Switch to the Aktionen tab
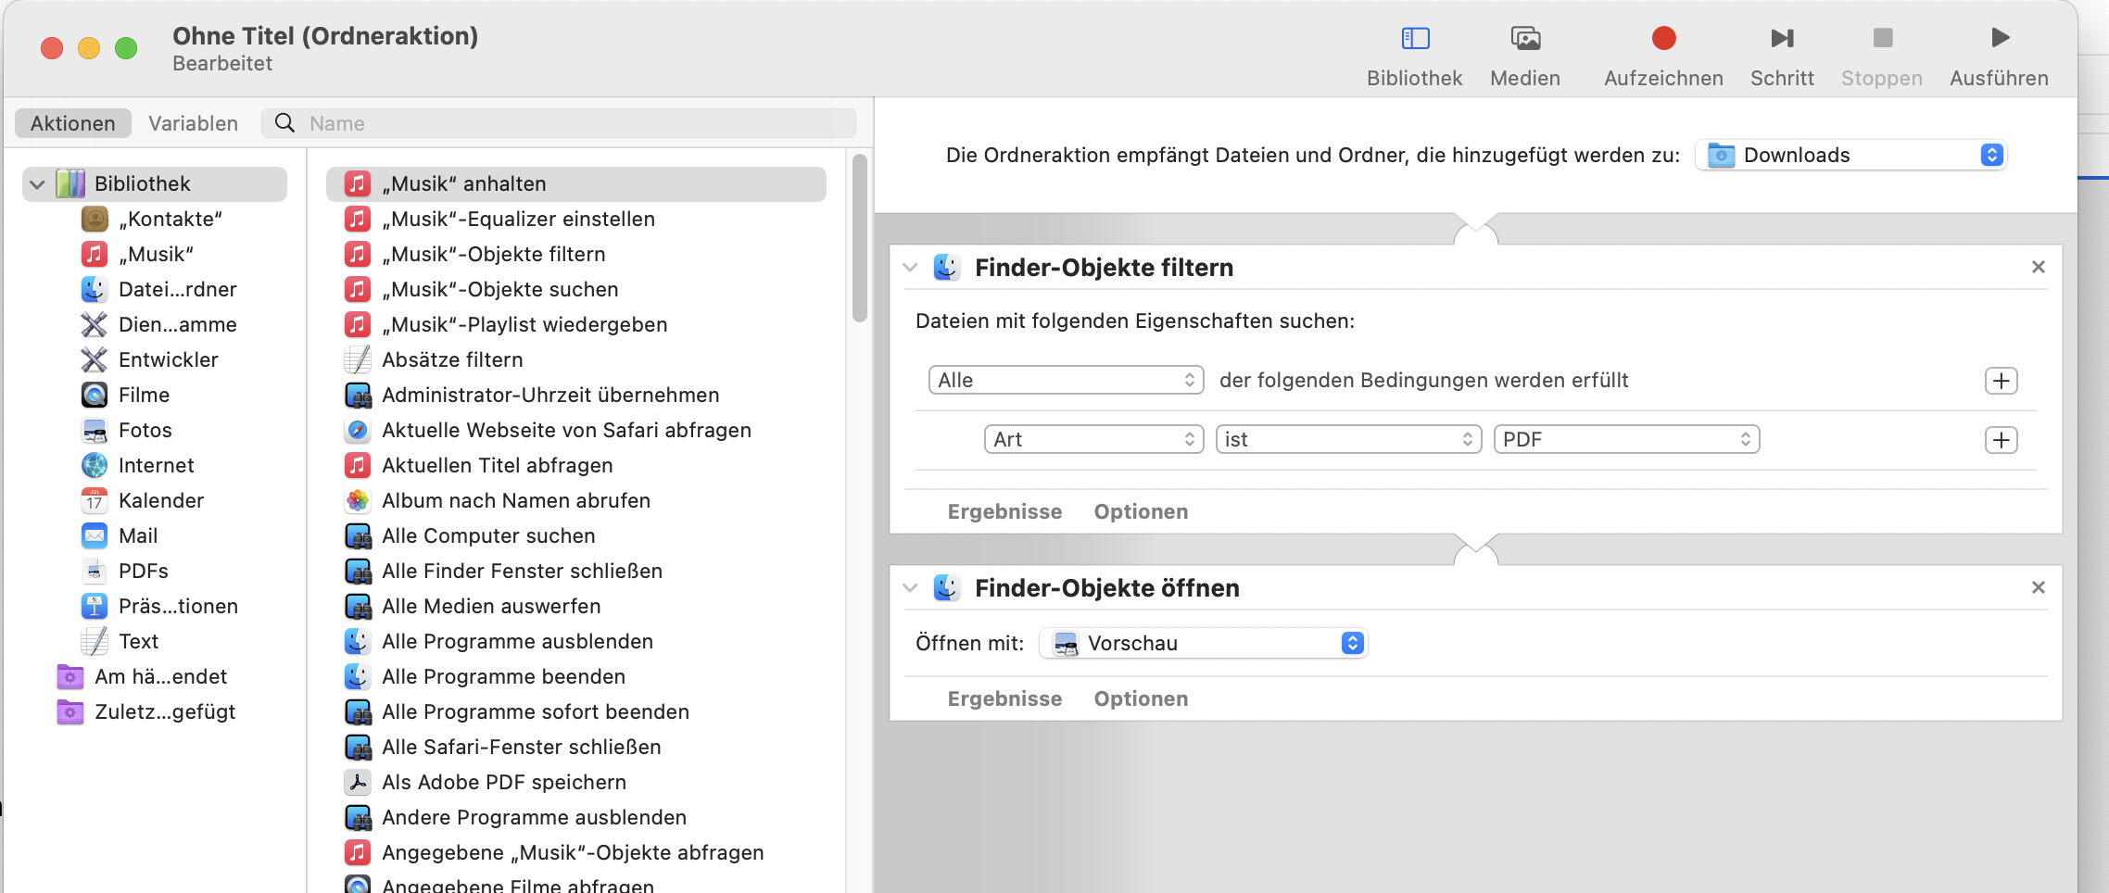 click(x=73, y=124)
